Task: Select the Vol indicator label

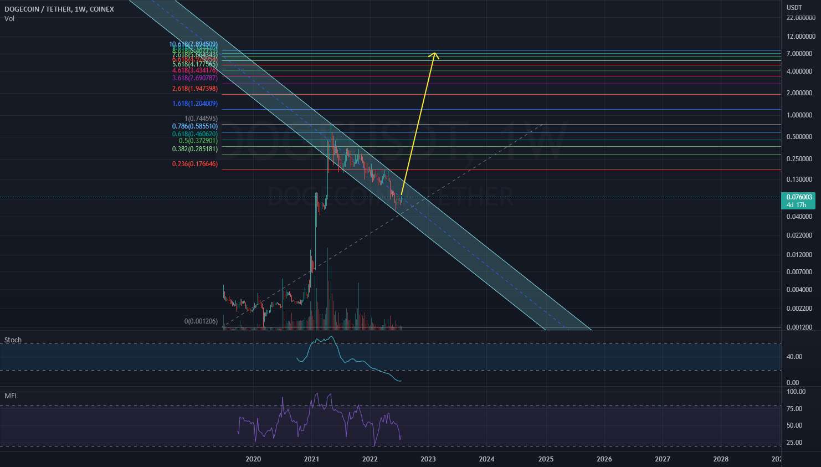Action: click(9, 19)
